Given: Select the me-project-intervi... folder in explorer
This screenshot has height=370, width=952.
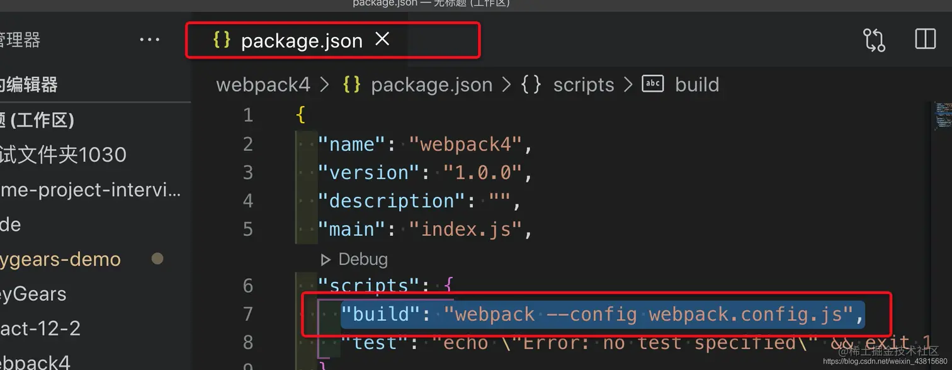Looking at the screenshot, I should [x=91, y=189].
